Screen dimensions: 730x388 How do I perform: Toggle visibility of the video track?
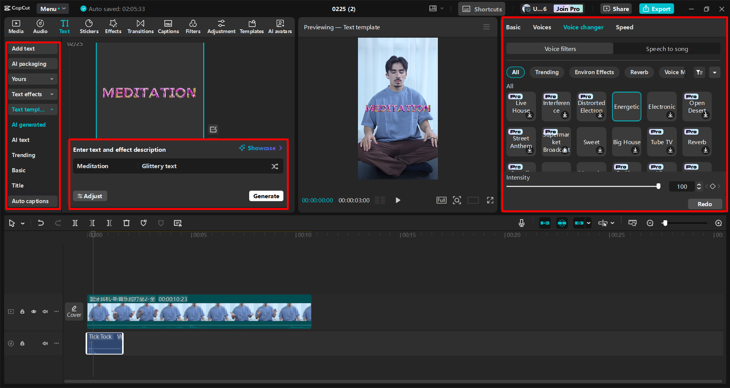(x=33, y=311)
